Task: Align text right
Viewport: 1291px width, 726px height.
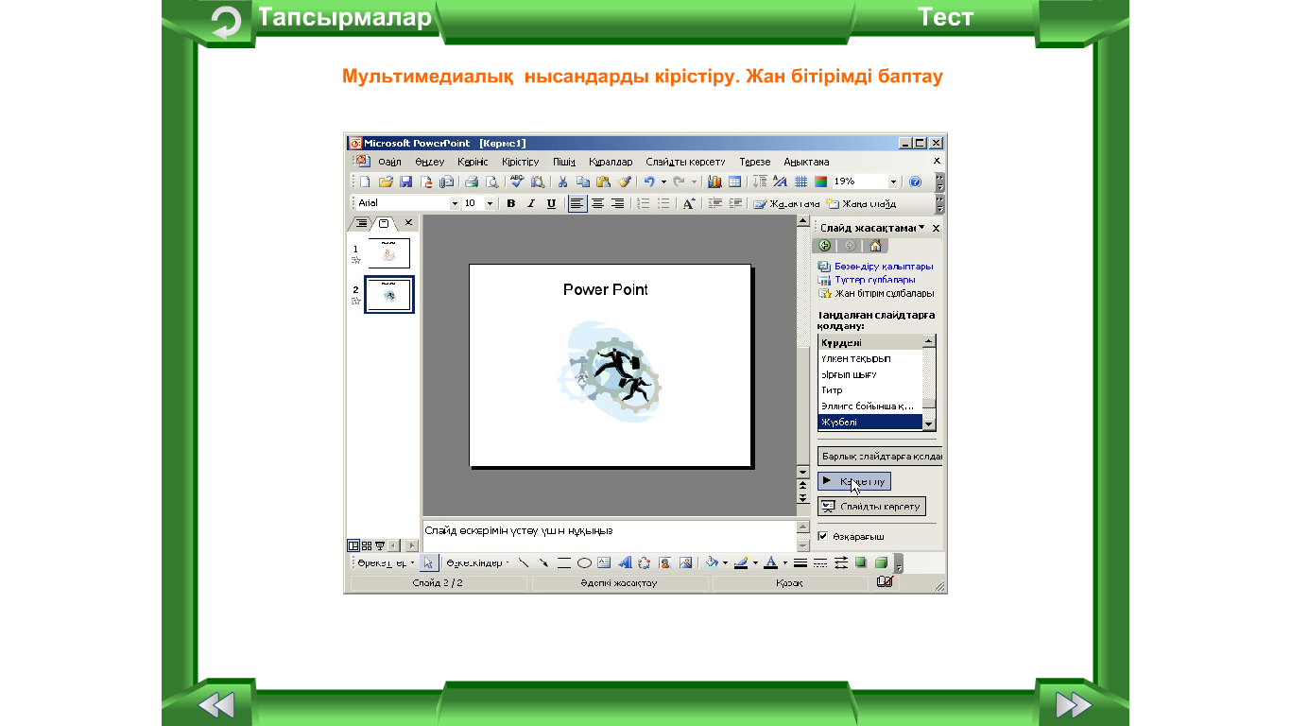Action: (618, 203)
